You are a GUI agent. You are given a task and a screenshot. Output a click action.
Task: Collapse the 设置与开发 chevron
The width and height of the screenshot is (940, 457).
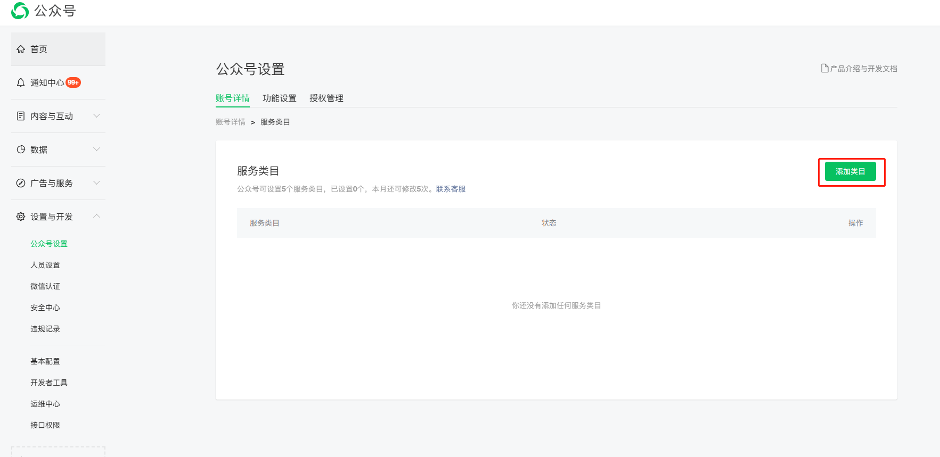(x=96, y=216)
